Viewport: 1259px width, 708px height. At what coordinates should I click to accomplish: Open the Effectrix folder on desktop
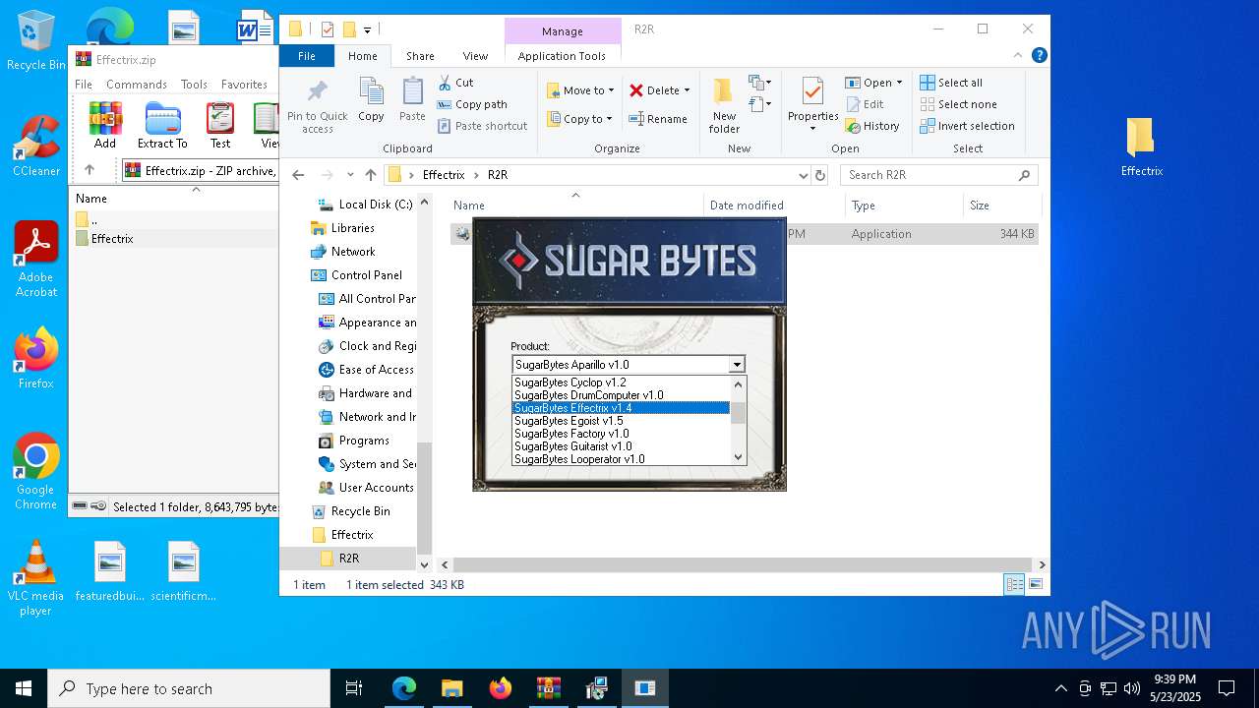pos(1141,147)
